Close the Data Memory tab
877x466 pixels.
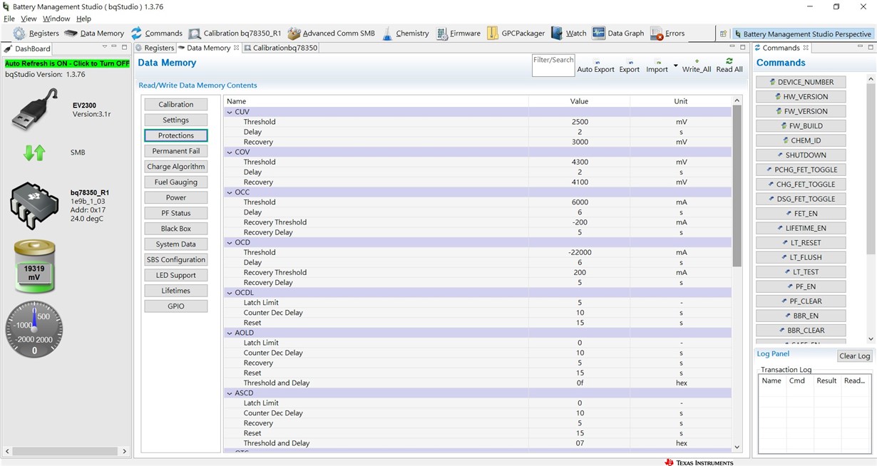coord(237,48)
